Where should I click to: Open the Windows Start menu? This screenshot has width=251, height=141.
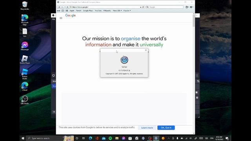(x=23, y=138)
